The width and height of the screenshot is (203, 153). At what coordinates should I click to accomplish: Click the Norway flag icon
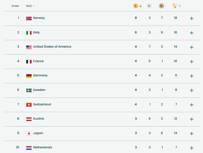(x=29, y=18)
